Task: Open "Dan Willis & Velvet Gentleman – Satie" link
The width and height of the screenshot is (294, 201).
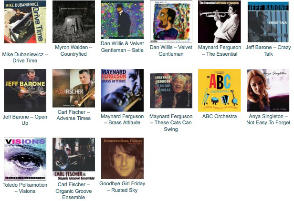Action: (122, 47)
